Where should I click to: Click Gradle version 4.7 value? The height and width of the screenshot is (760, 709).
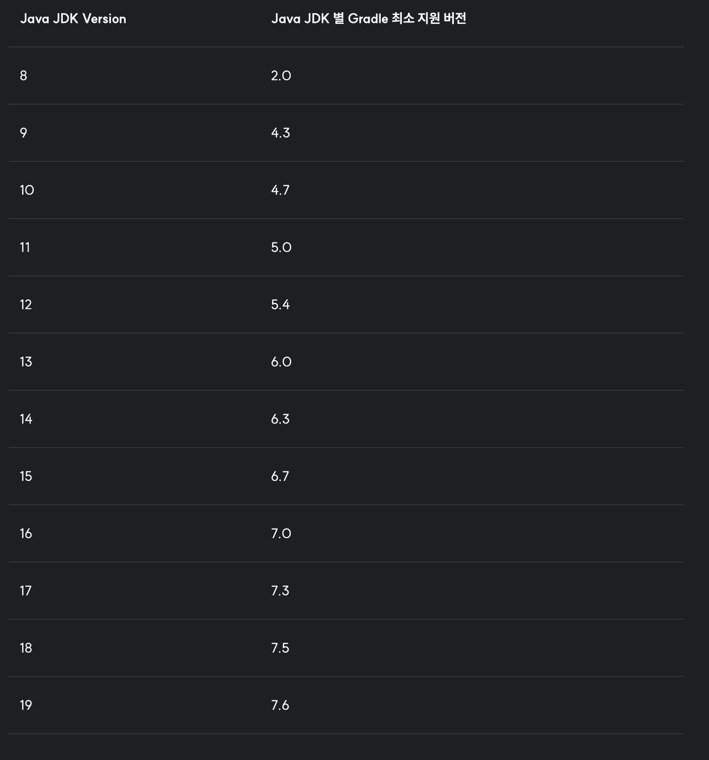point(280,190)
